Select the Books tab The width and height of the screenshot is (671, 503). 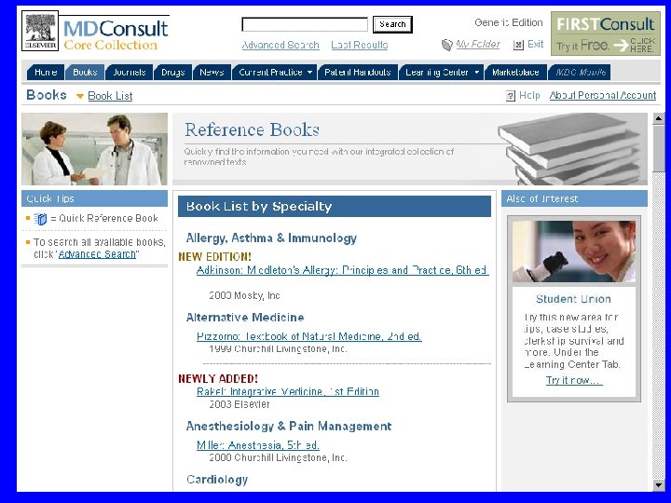tap(85, 73)
